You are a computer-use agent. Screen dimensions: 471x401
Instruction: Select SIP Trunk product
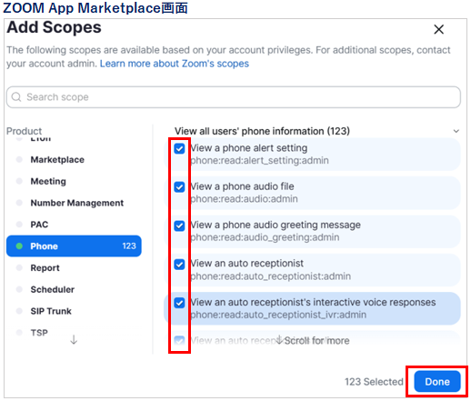(x=51, y=311)
